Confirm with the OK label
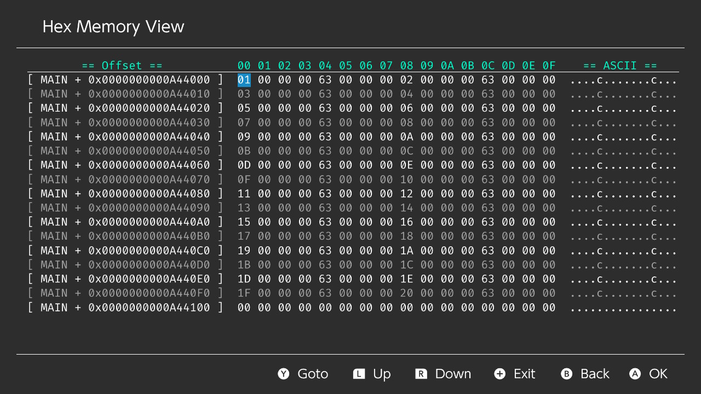 point(658,374)
